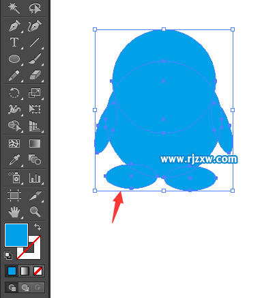Click the blue Fill color swatch
The height and width of the screenshot is (298, 262).
pyautogui.click(x=16, y=235)
